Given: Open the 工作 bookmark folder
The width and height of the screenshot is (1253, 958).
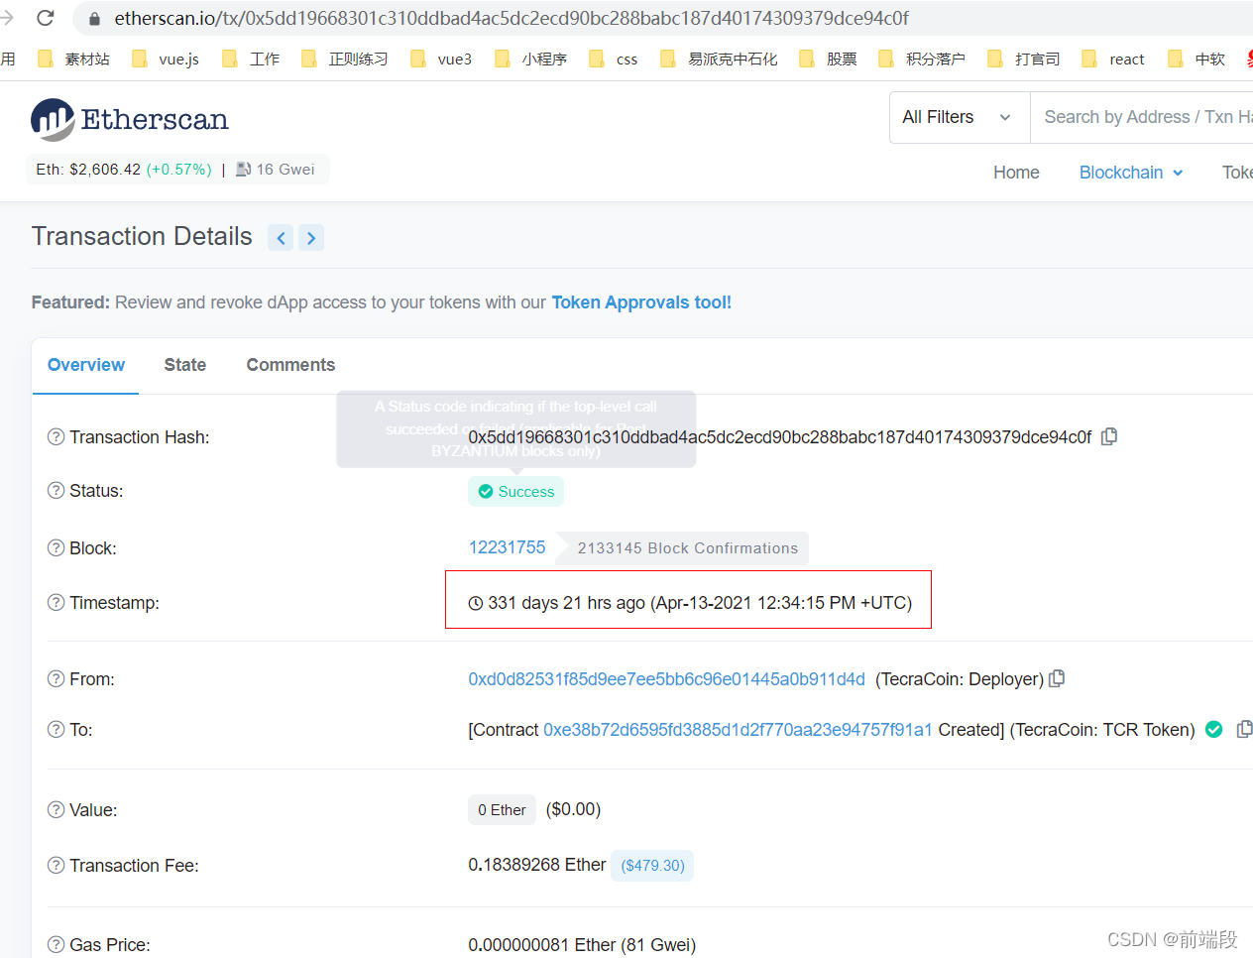Looking at the screenshot, I should pos(251,59).
